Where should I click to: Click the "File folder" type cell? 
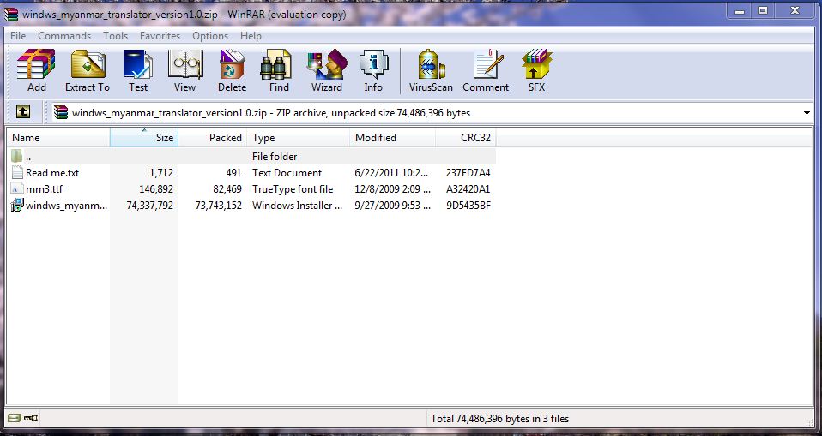point(275,157)
